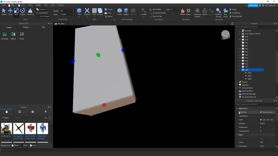Insert a new Part cube
The height and width of the screenshot is (156, 278).
coord(79,10)
